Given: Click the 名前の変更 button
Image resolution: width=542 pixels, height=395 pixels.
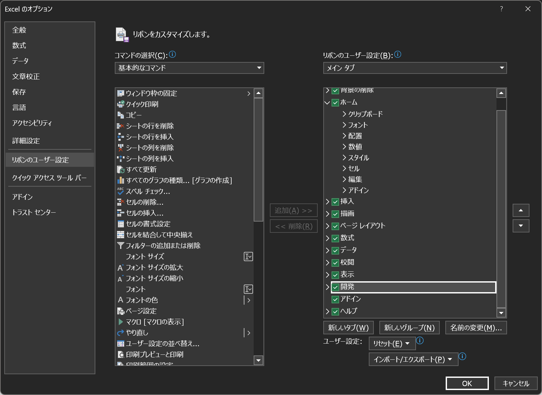Looking at the screenshot, I should click(476, 328).
